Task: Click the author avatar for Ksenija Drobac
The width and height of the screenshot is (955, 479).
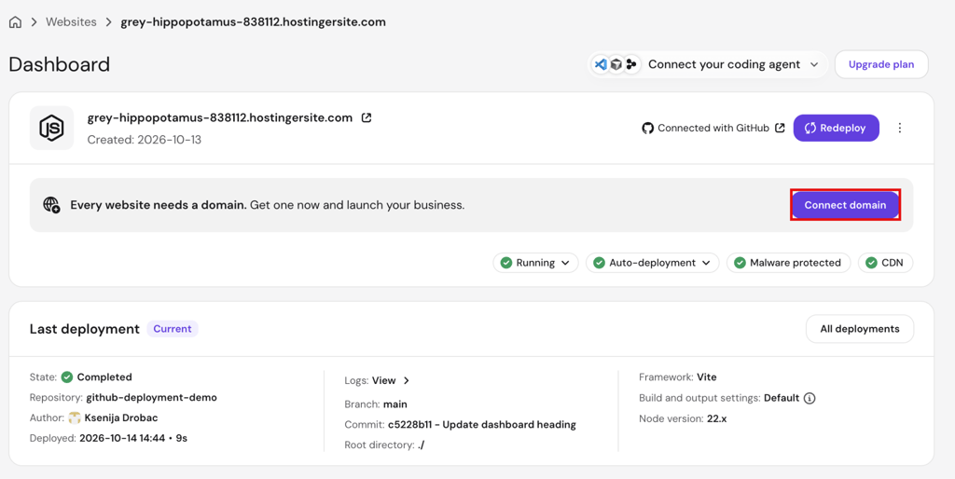Action: pyautogui.click(x=75, y=417)
